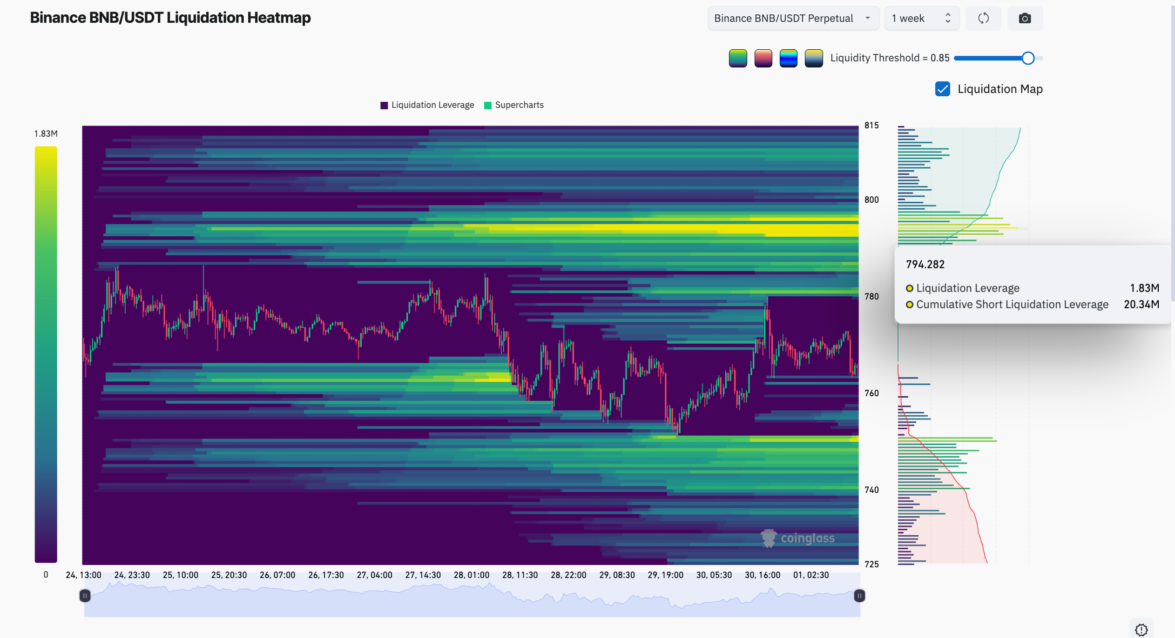
Task: Open the settings gear icon at bottom right
Action: click(x=1141, y=630)
